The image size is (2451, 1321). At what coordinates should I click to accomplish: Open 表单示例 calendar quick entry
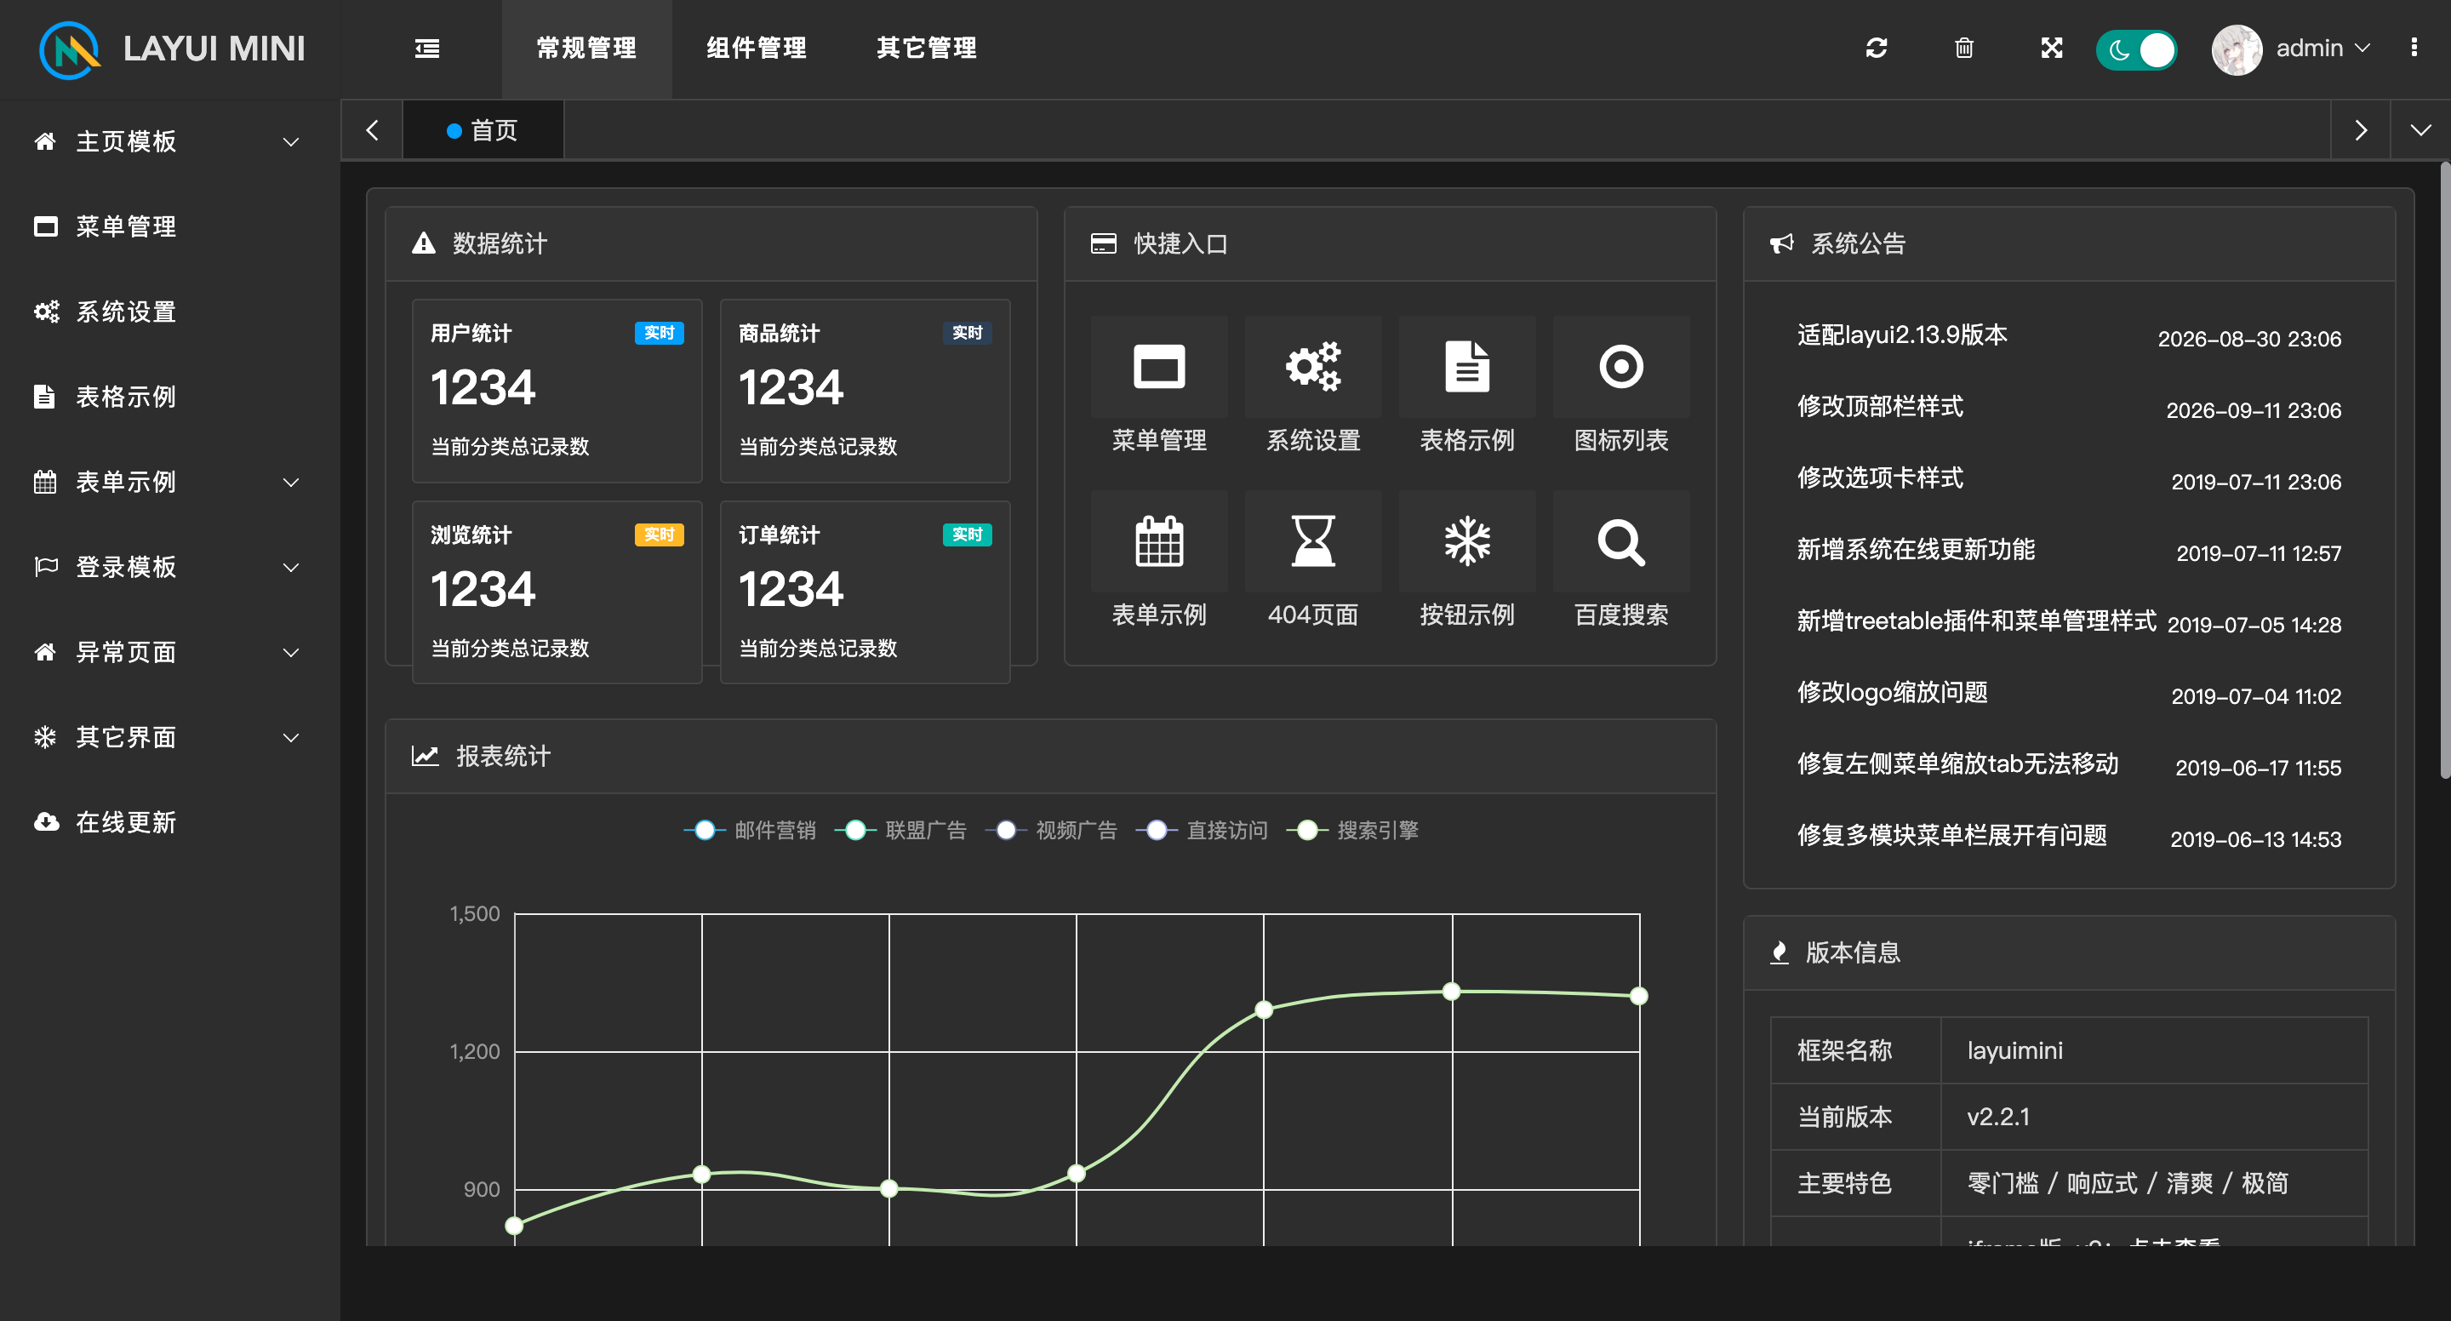pos(1159,540)
